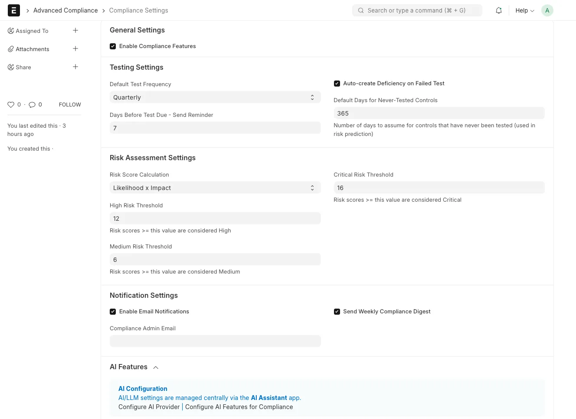The image size is (576, 419).
Task: Open the Help menu
Action: coord(524,10)
